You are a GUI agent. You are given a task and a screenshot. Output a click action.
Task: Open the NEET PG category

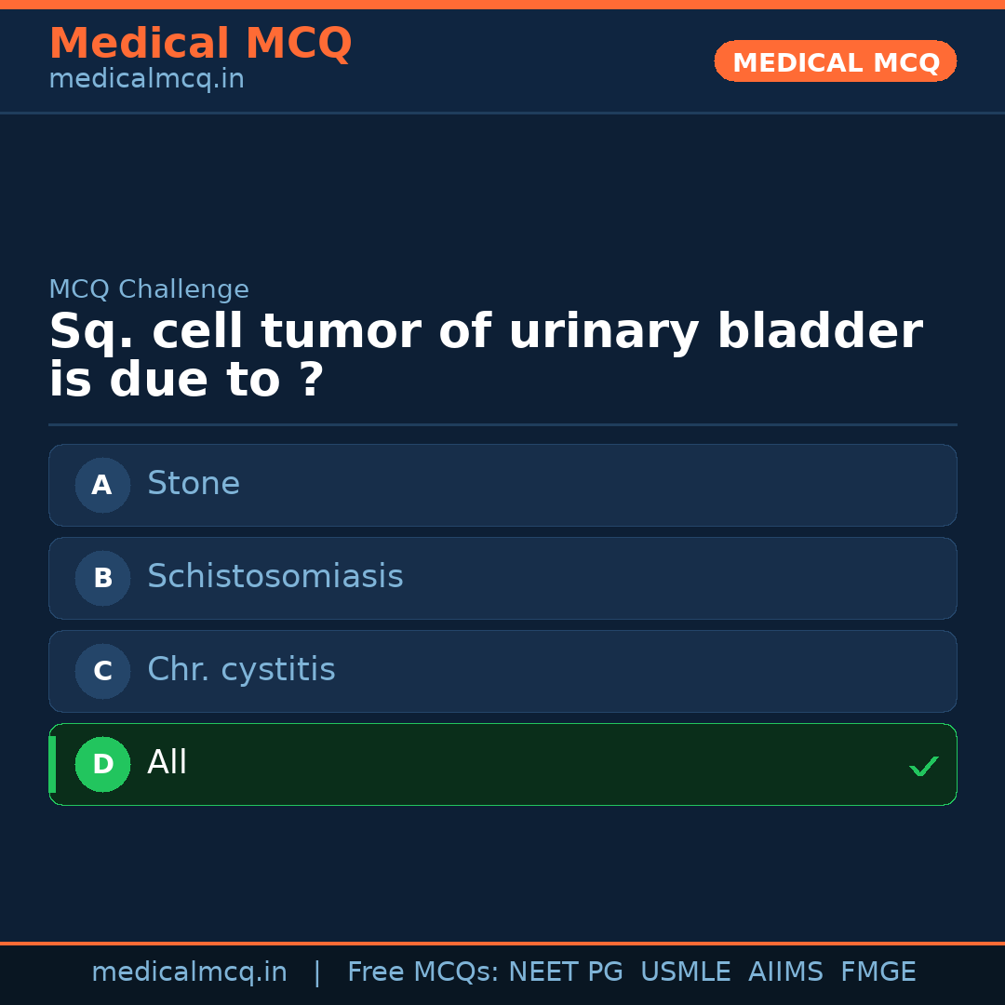565,971
